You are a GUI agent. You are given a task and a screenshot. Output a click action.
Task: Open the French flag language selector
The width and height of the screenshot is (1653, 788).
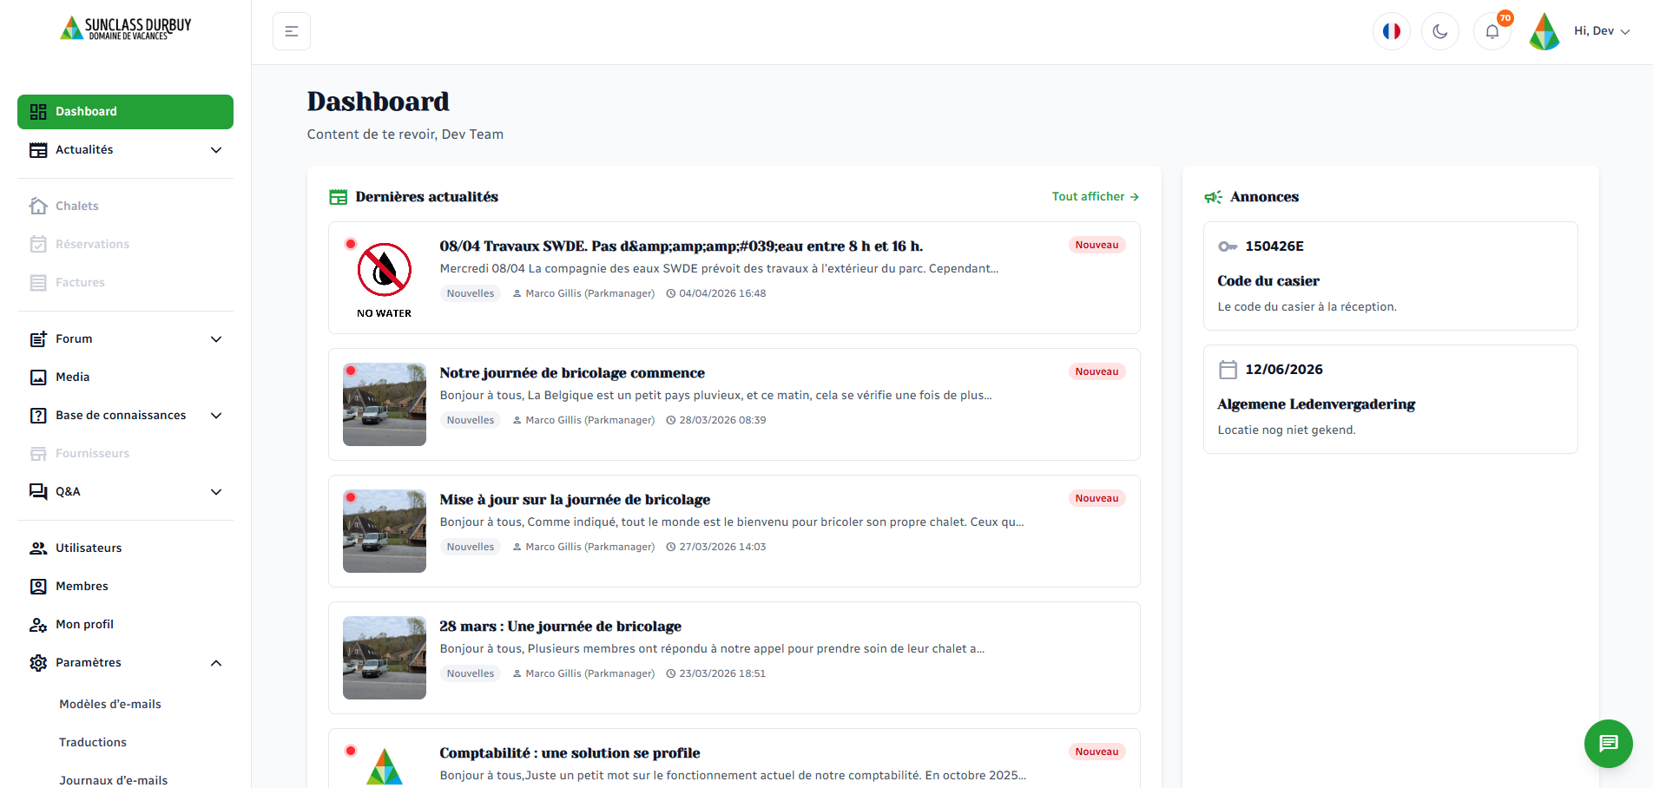click(x=1391, y=31)
